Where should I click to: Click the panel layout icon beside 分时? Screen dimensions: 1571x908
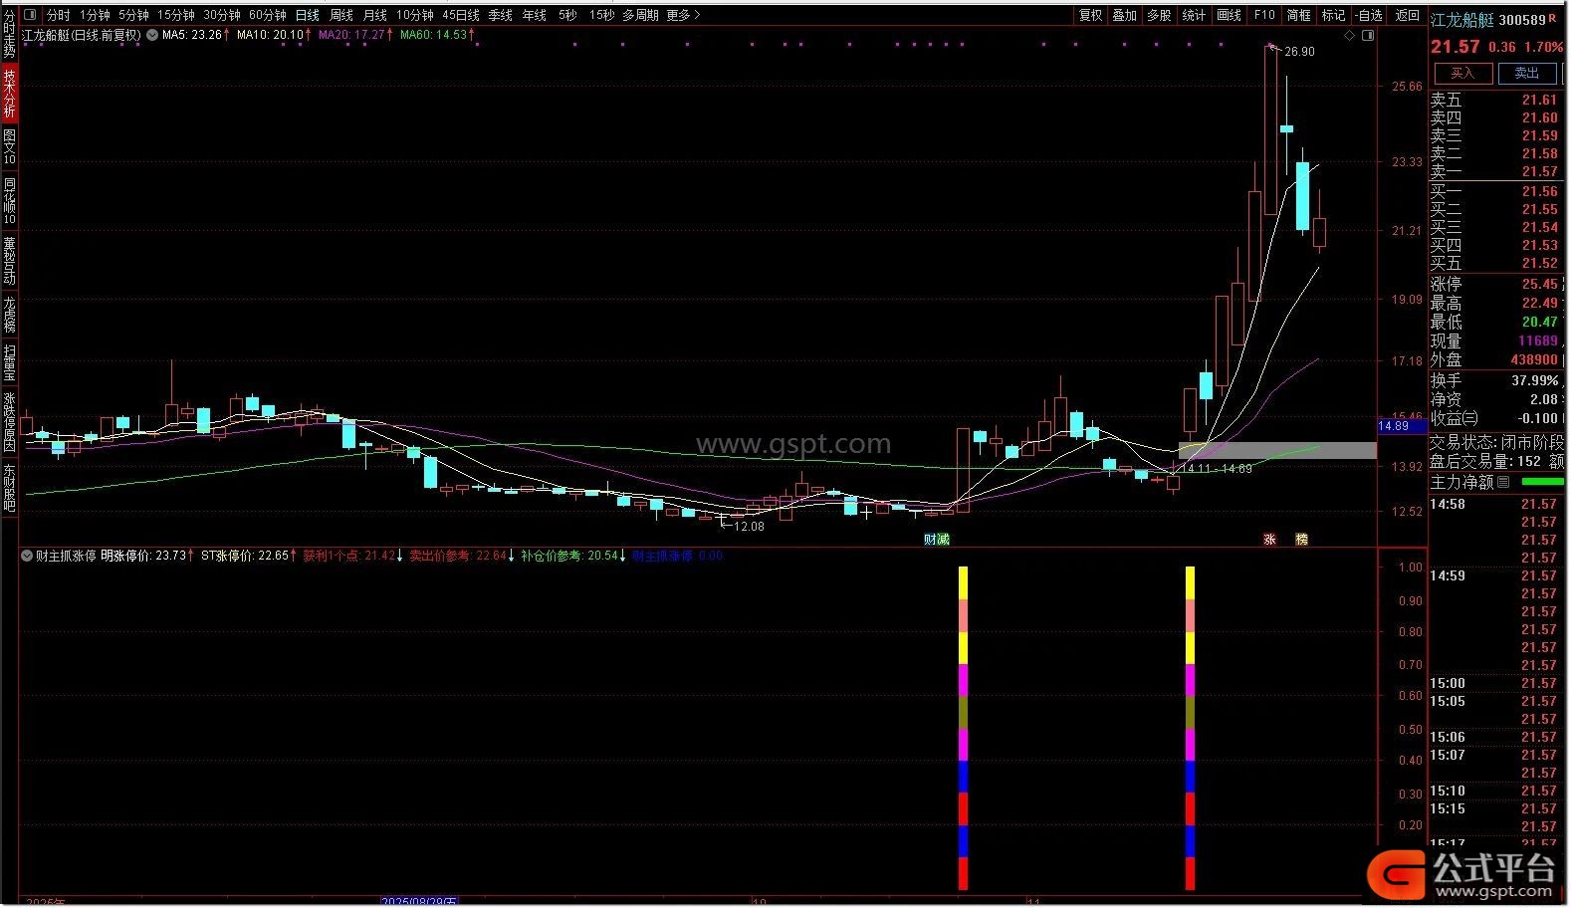[29, 15]
